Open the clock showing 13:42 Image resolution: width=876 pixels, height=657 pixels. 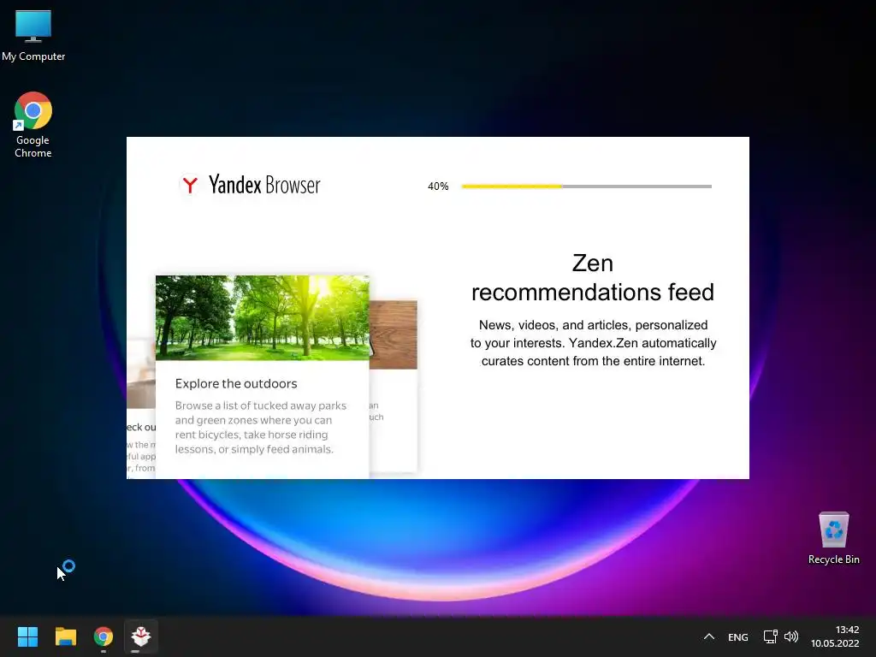coord(835,636)
